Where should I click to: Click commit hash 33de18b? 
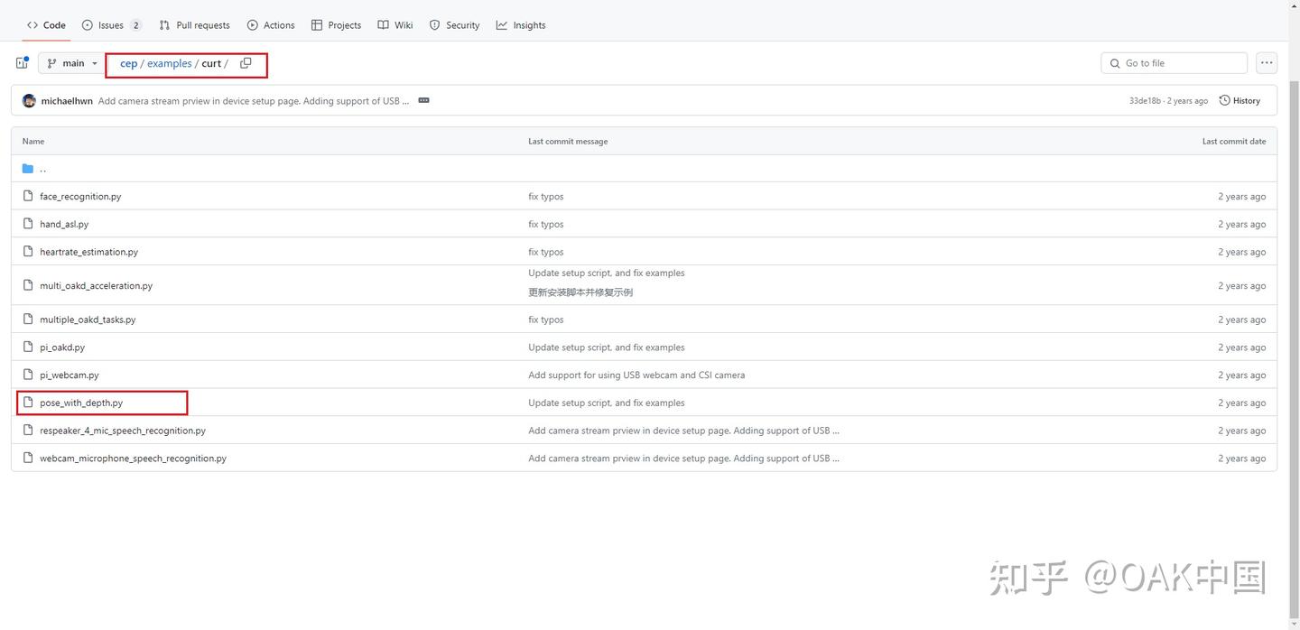[1145, 101]
